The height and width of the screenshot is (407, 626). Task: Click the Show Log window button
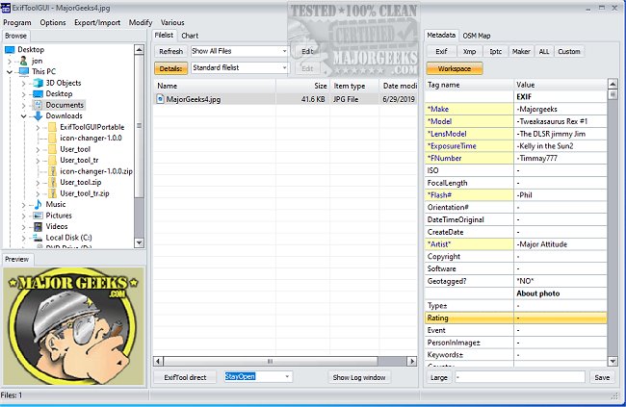coord(359,377)
